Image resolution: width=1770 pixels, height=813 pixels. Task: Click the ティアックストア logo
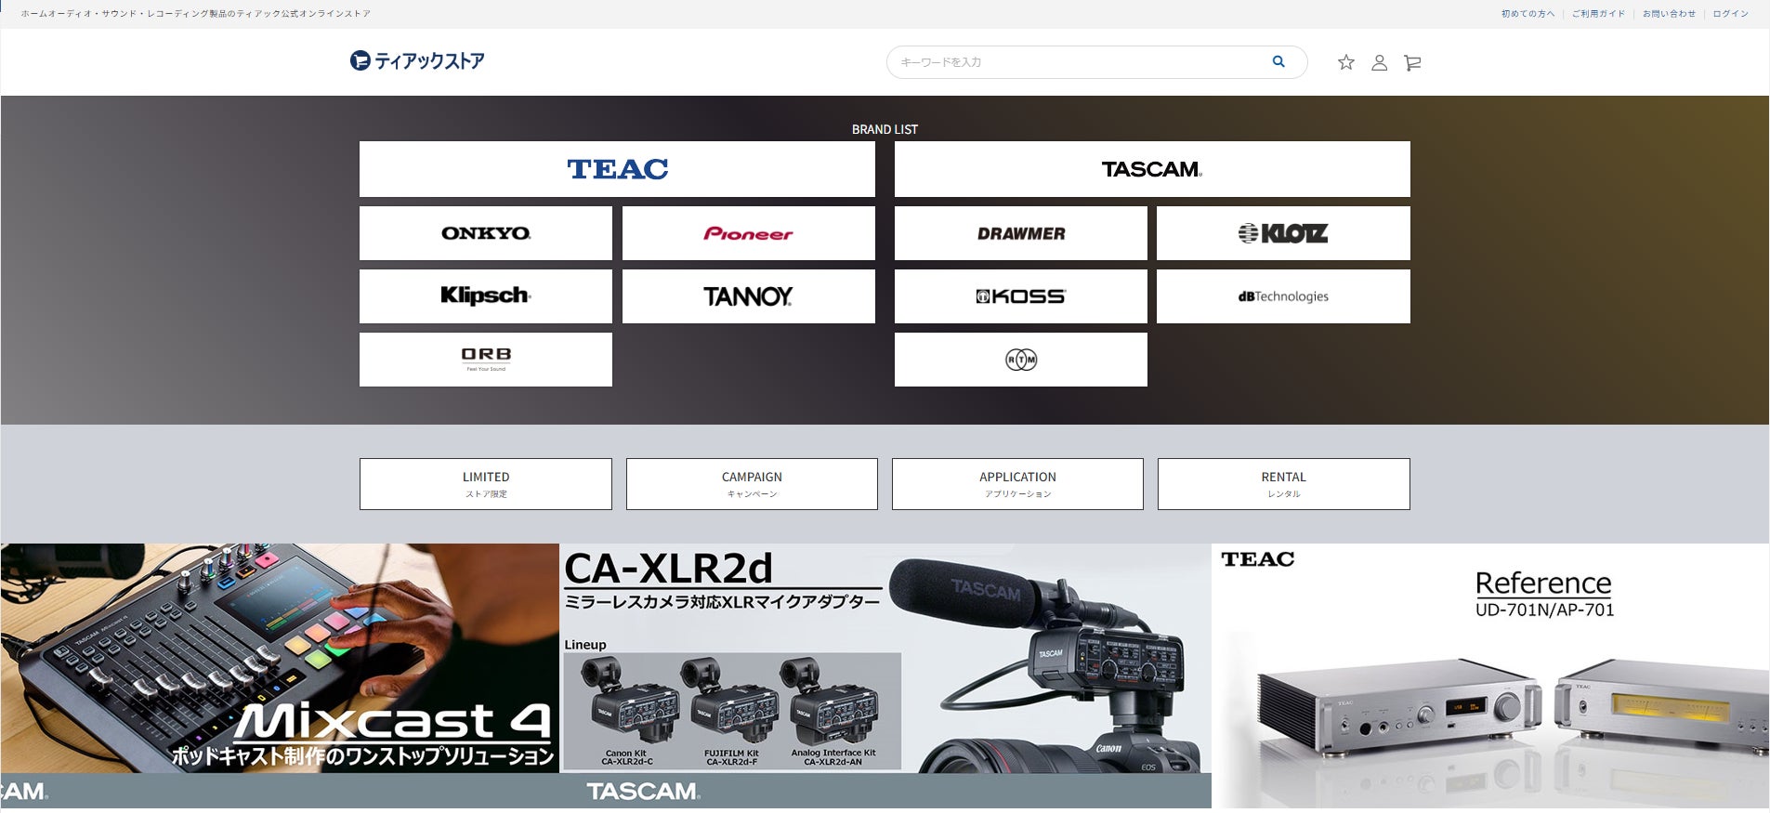click(x=417, y=61)
